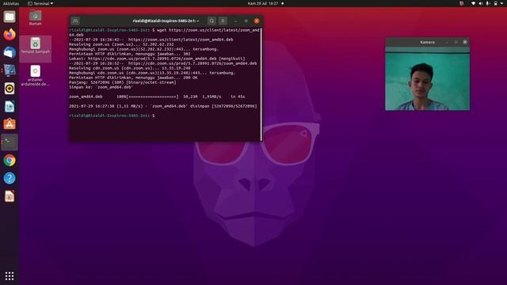Viewport: 507px width, 285px height.
Task: Open the Terminal app menu in top bar
Action: coord(40,3)
